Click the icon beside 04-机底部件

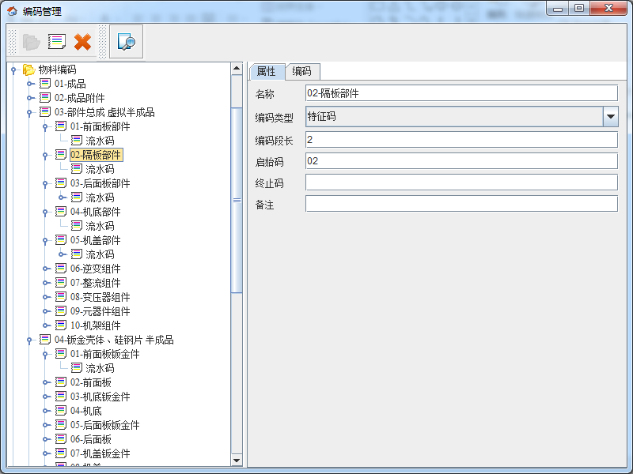(x=61, y=212)
